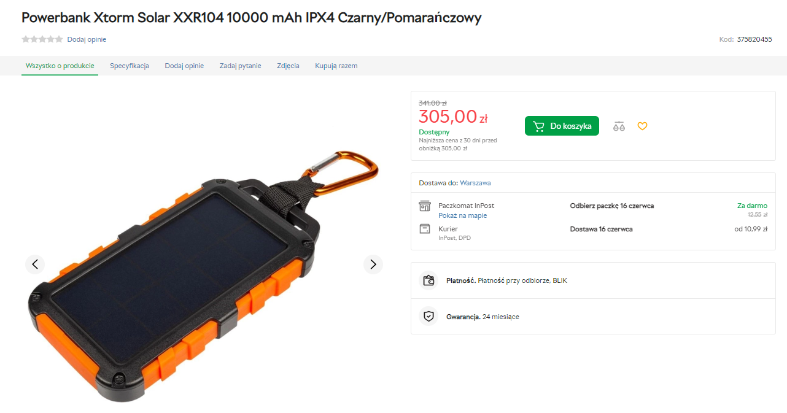Click the wallet payment icon

pos(428,280)
